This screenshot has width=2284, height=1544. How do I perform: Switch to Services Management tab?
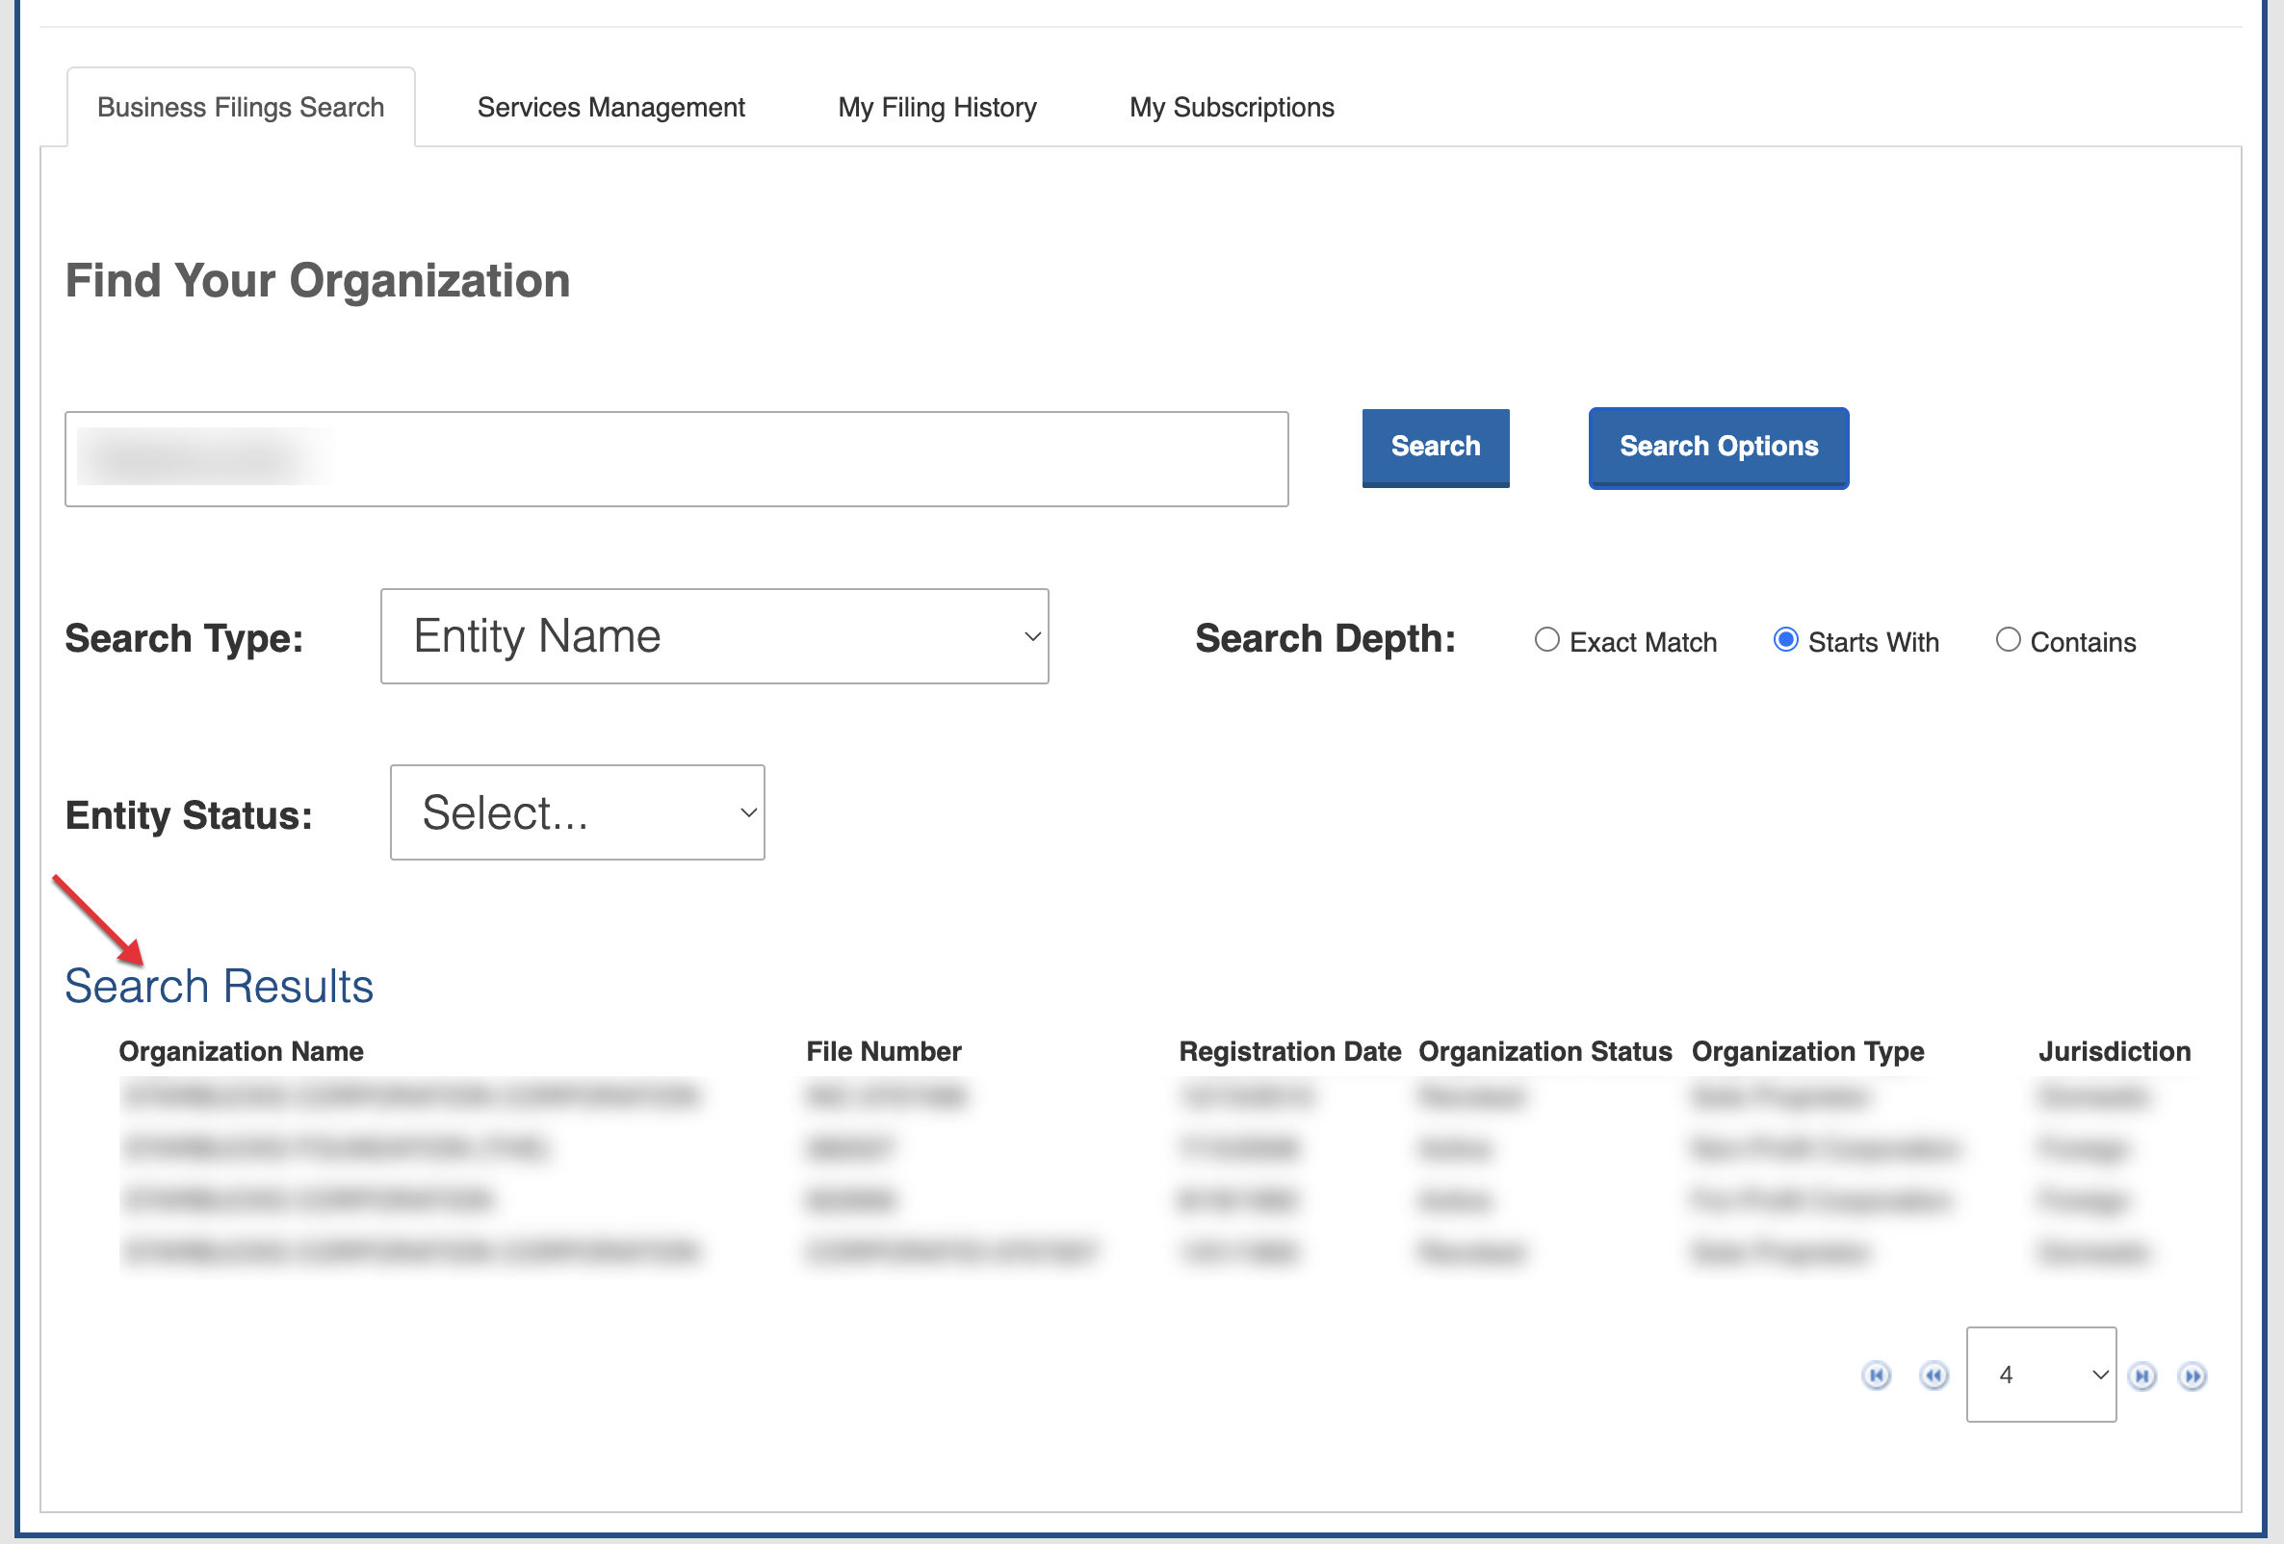(x=610, y=107)
